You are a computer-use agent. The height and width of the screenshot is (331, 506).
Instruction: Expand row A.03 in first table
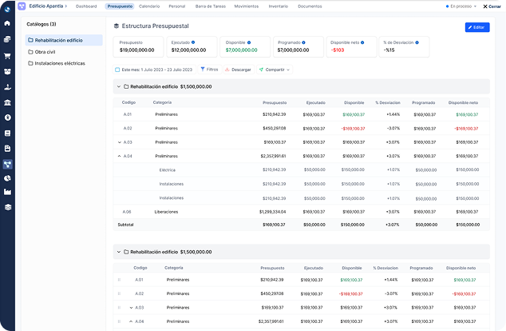click(119, 142)
